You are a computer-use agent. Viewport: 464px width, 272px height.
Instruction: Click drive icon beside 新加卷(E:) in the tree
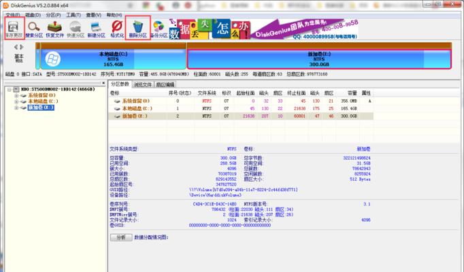pos(23,107)
